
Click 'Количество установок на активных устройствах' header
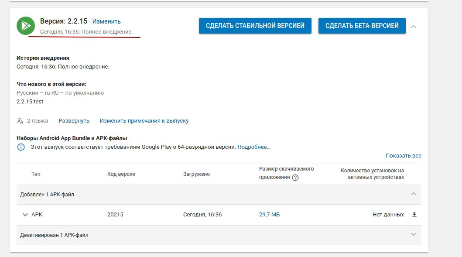pyautogui.click(x=372, y=174)
